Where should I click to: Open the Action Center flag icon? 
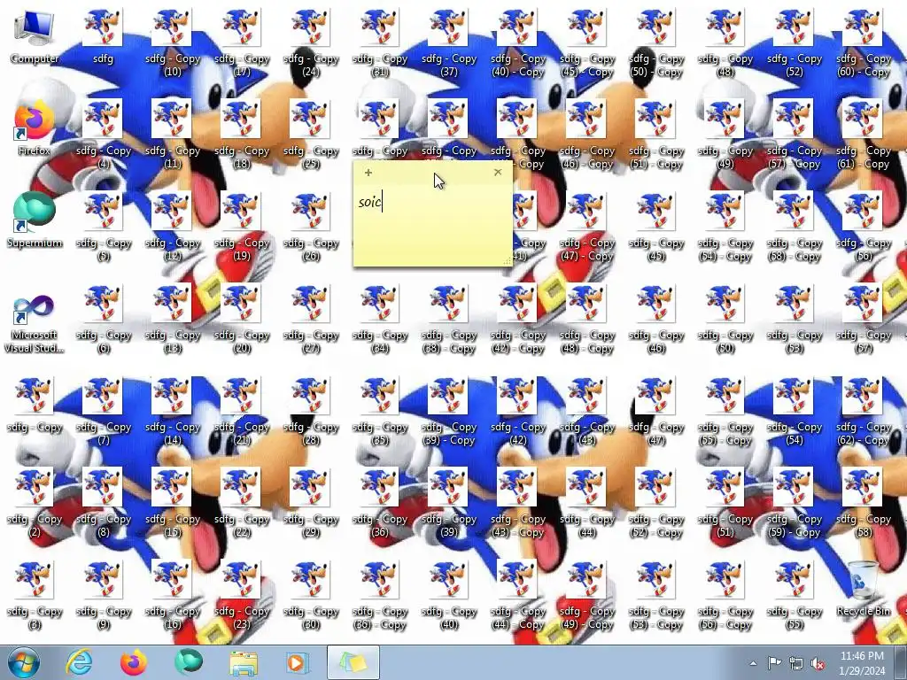(774, 663)
